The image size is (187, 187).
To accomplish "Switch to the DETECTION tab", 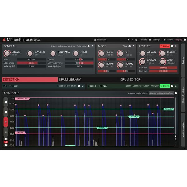I will pyautogui.click(x=30, y=79).
